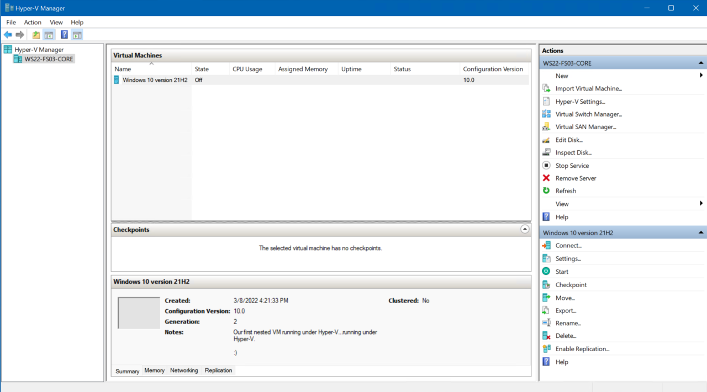Image resolution: width=707 pixels, height=392 pixels.
Task: Click the Forward arrow toolbar icon
Action: (x=20, y=35)
